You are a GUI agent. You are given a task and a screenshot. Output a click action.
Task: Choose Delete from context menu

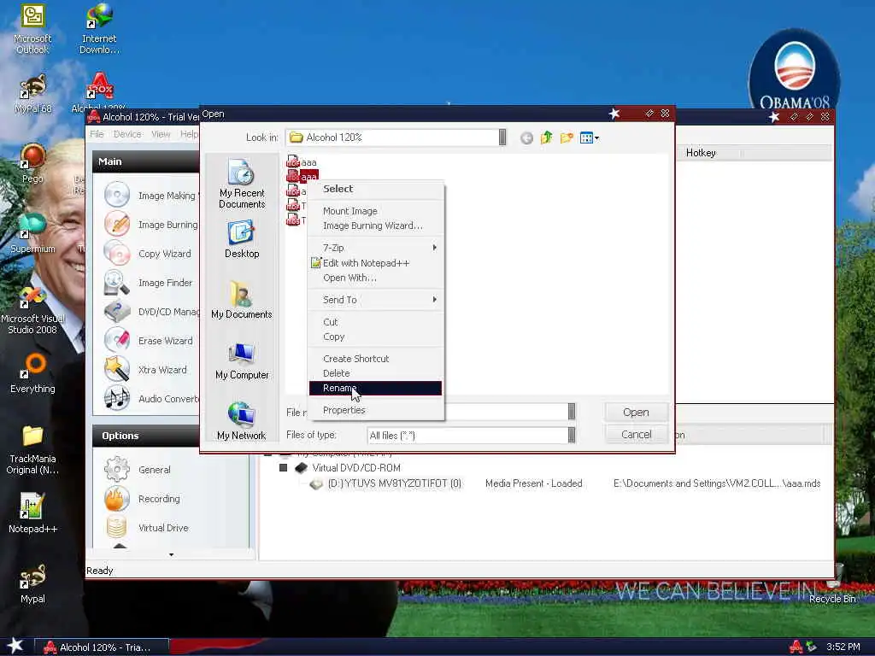(376, 373)
